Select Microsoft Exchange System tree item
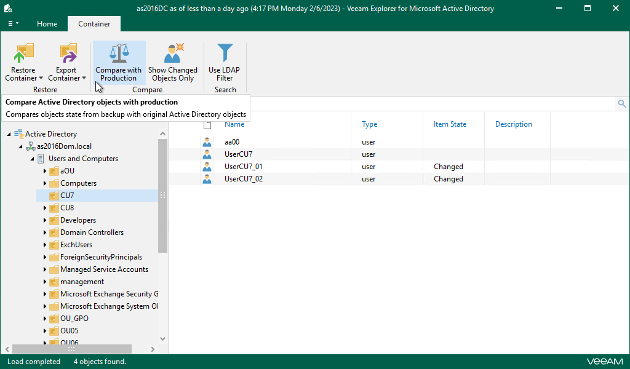Image resolution: width=630 pixels, height=369 pixels. click(x=109, y=306)
